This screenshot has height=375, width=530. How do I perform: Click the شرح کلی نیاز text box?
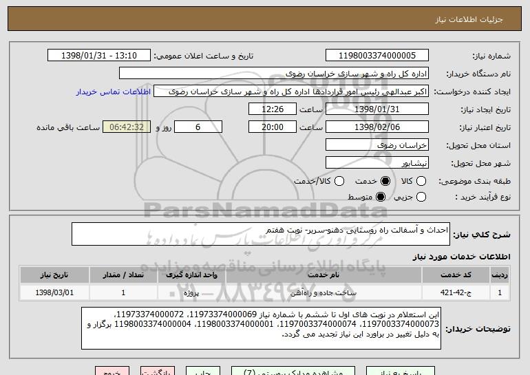(261, 234)
